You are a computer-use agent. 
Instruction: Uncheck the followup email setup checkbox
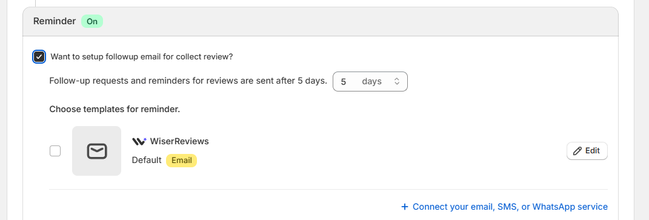coord(39,57)
